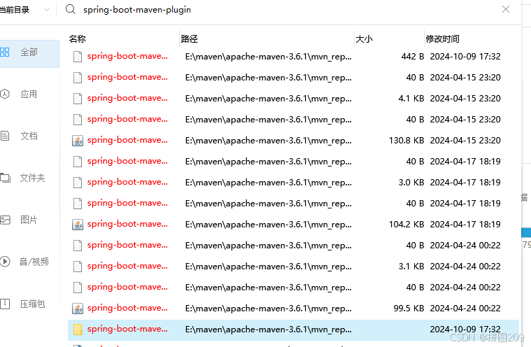Click the path cell of the 3.0 KB row
Screen dimensions: 531x347
(x=269, y=183)
